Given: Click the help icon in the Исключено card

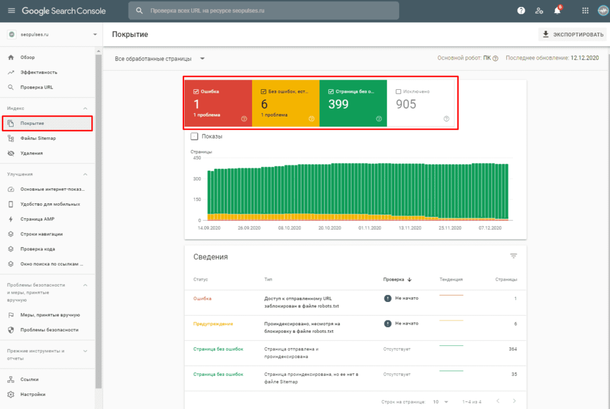Looking at the screenshot, I should coord(446,119).
